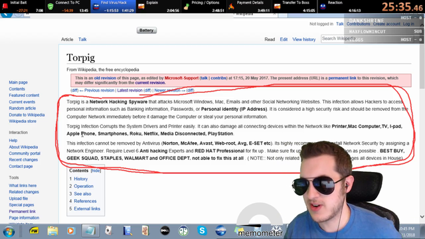The width and height of the screenshot is (425, 239).
Task: Open the blue globe browser taskbar icon
Action: [x=220, y=231]
